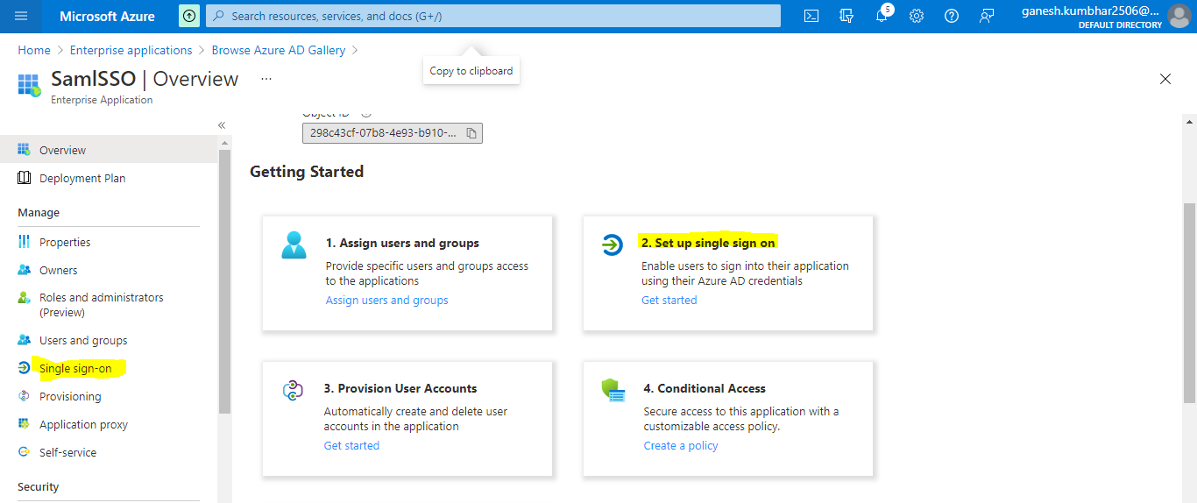Click the Overview sidebar icon
The height and width of the screenshot is (503, 1197).
[x=24, y=150]
